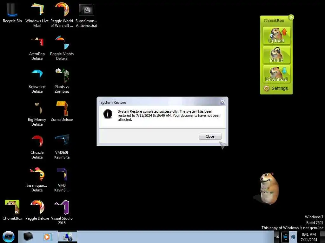325x243 pixels.
Task: Select the Zuma Deluxe desktop icon
Action: coord(62,112)
